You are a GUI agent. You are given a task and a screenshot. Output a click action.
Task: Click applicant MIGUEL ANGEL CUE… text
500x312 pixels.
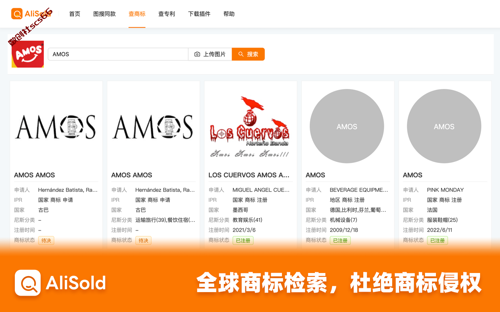tap(261, 190)
